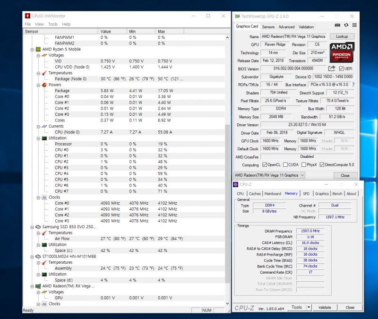This screenshot has height=319, width=378.
Task: Switch to the Bench tab in CPU-Z
Action: point(337,194)
